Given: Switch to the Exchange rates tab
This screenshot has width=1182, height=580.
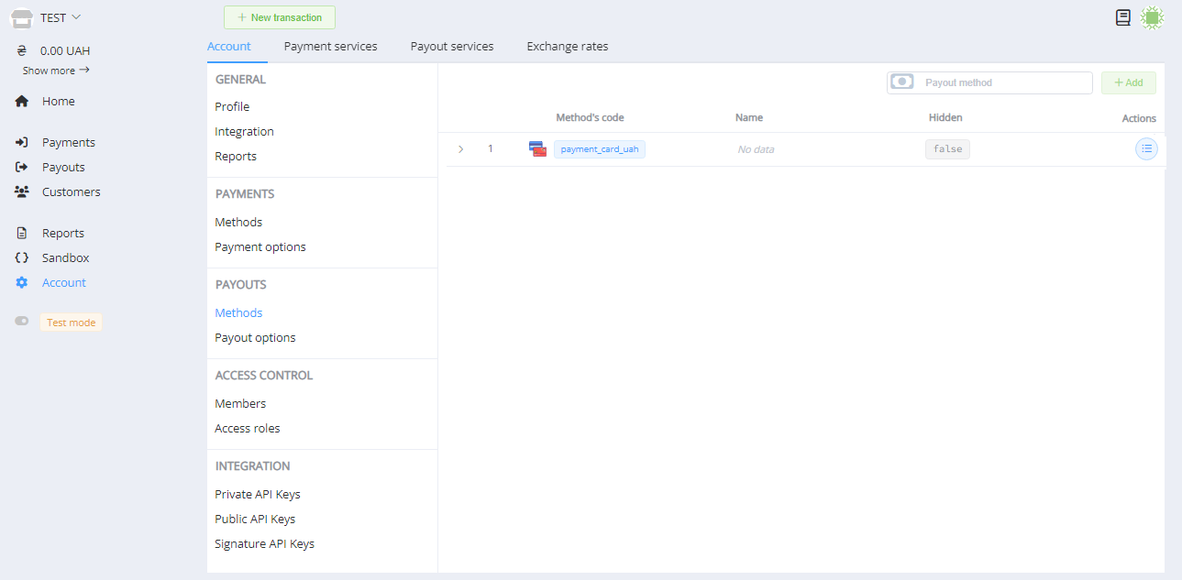Looking at the screenshot, I should click(567, 47).
